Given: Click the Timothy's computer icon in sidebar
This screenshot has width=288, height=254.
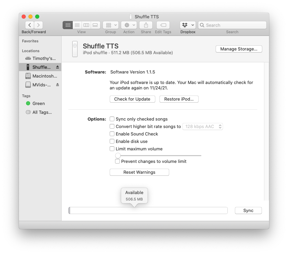Looking at the screenshot, I should (x=28, y=59).
